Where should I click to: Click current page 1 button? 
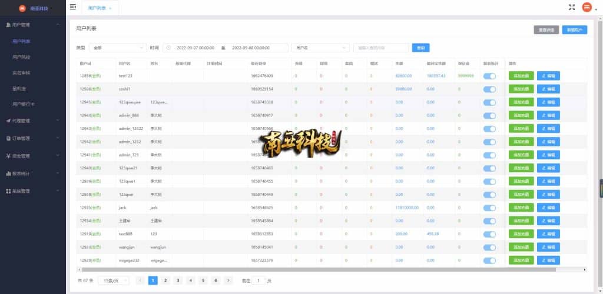(x=153, y=280)
